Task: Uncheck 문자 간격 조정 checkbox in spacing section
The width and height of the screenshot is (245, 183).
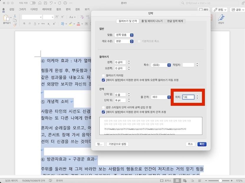Action: pos(103,112)
